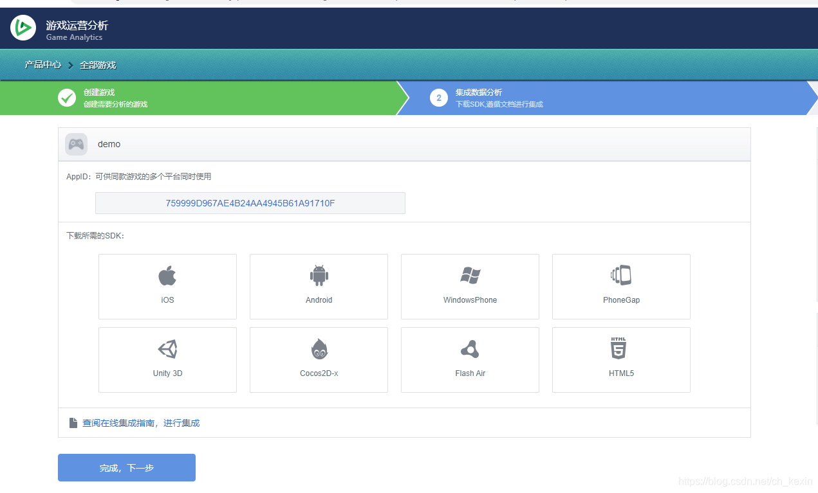Select the iOS Apple icon
818x493 pixels.
click(x=167, y=276)
